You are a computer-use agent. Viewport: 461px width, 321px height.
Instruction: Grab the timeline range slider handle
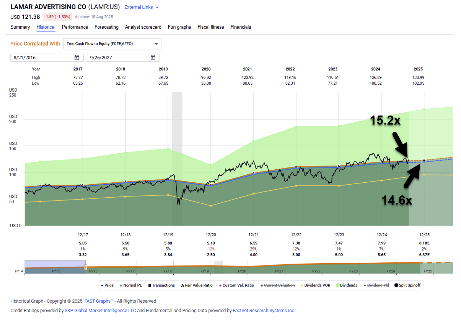86,267
